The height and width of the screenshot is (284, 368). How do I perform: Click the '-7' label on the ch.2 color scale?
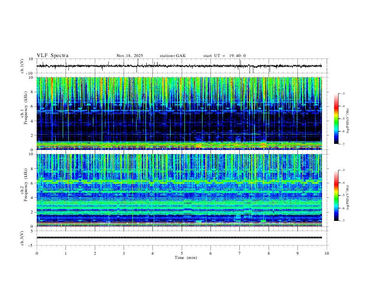tap(342, 220)
